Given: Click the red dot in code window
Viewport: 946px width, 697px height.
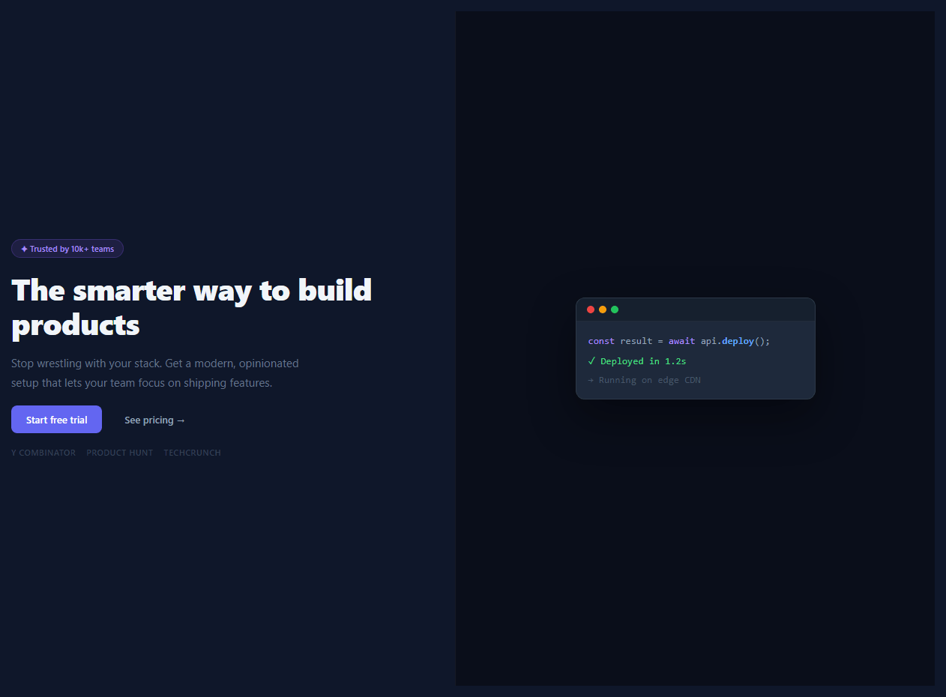Looking at the screenshot, I should [x=591, y=310].
